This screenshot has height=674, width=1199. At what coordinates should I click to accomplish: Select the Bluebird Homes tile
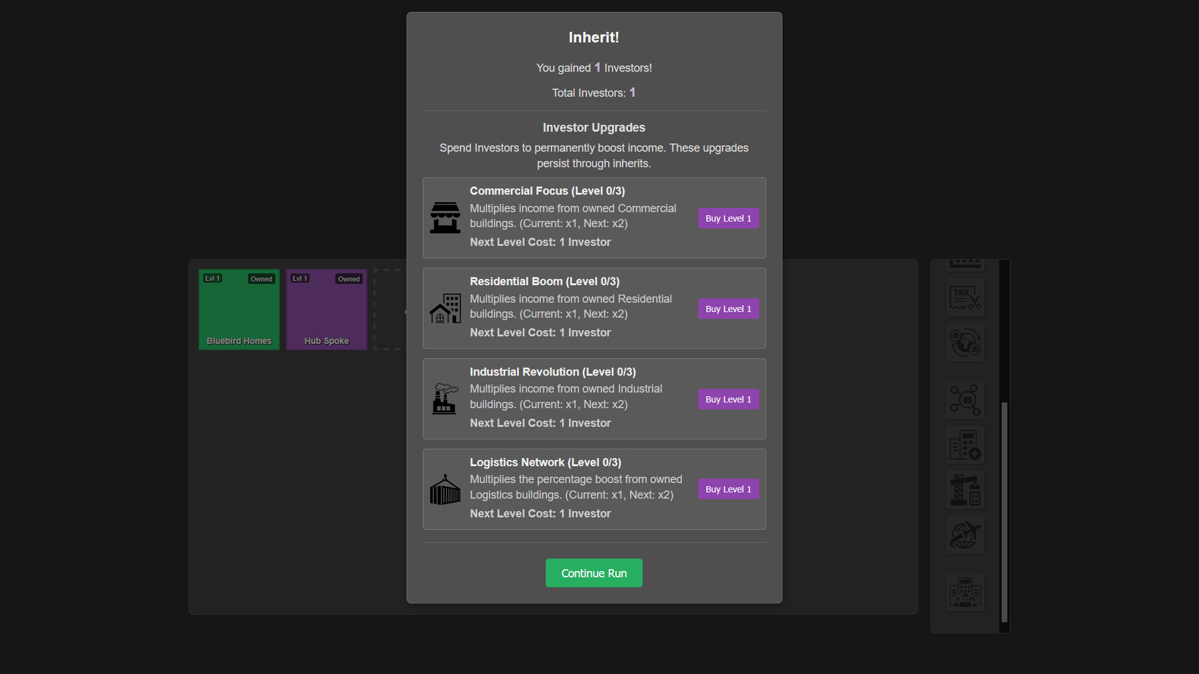click(x=239, y=309)
